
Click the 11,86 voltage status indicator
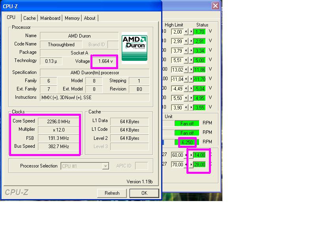(199, 70)
